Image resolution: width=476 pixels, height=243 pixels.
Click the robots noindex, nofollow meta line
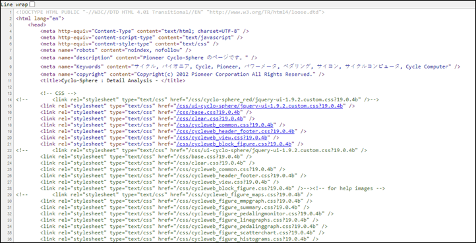[115, 50]
